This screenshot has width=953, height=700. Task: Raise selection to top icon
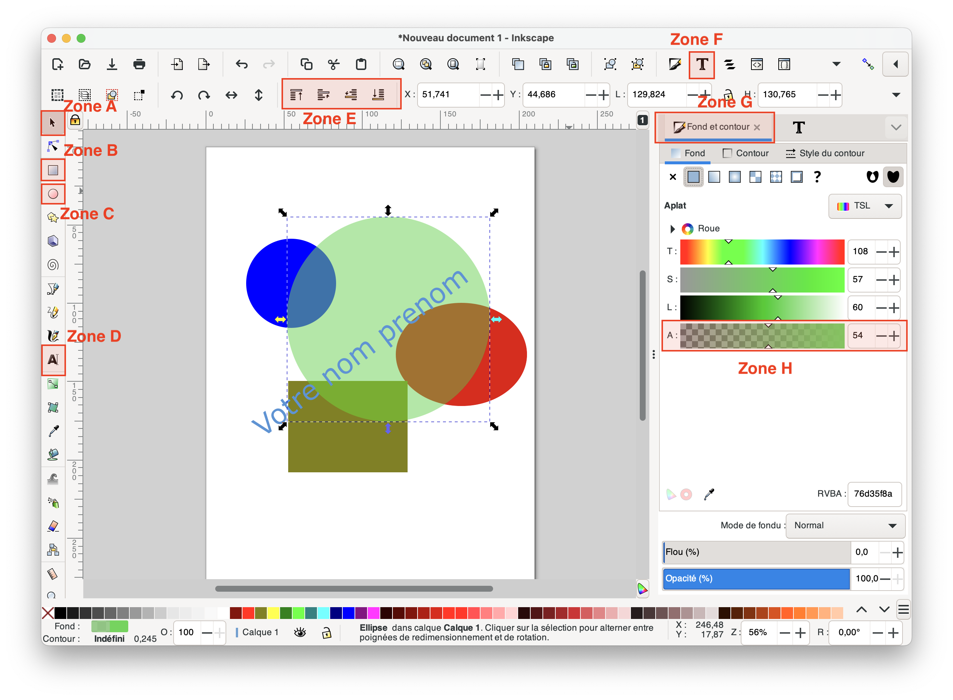(x=296, y=94)
